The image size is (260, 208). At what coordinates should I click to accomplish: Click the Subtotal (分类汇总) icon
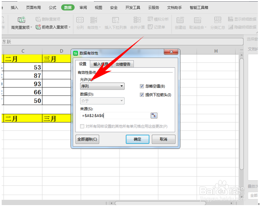click(x=218, y=20)
